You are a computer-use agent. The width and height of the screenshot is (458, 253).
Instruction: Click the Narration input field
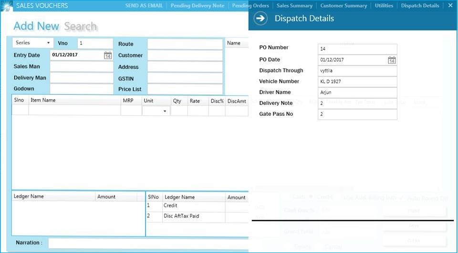(x=148, y=243)
